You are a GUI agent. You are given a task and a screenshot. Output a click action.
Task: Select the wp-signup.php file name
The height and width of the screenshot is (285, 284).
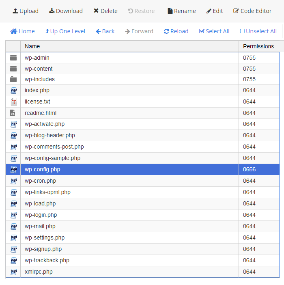pyautogui.click(x=43, y=249)
